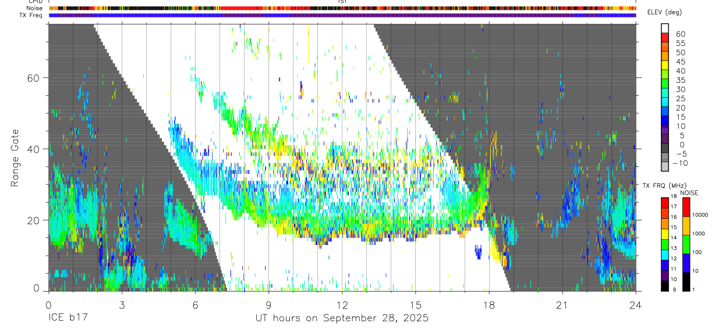Select hour tick label '24' on time axis
715x330 pixels.
tap(635, 305)
